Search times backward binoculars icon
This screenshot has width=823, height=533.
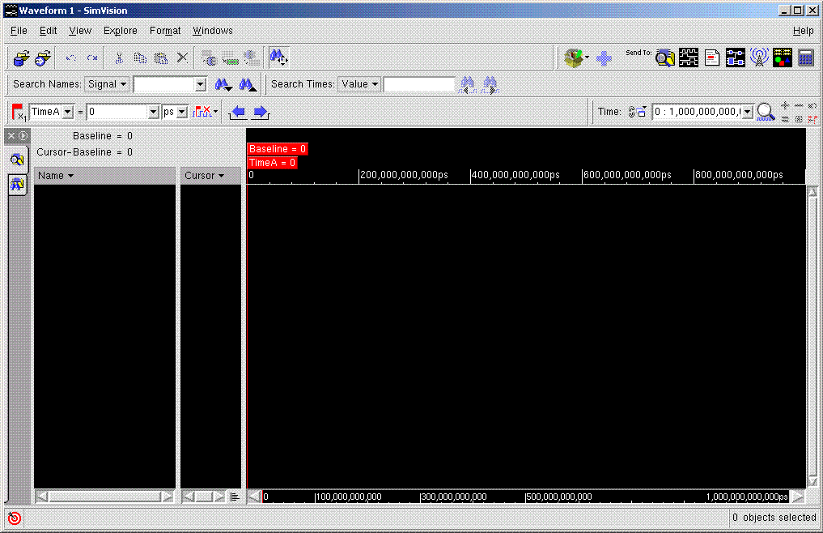467,84
